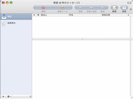The height and width of the screenshot is (99, 133).
Task: Click the message list vertical scrollbar
Action: tap(131, 27)
